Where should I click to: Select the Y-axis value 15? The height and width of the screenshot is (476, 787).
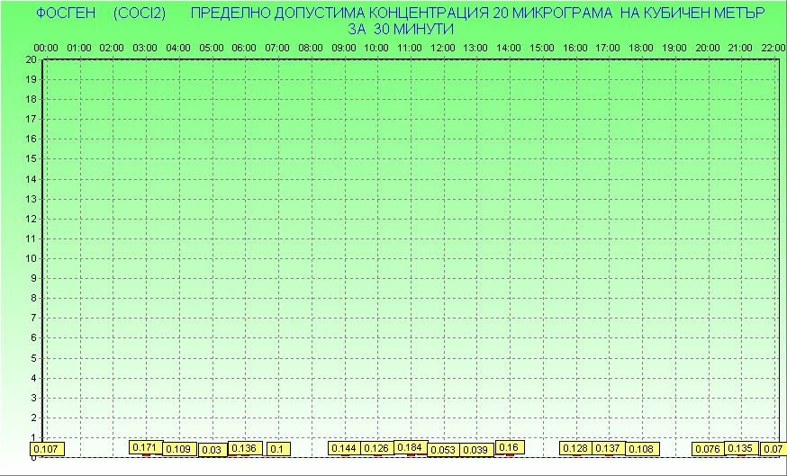pyautogui.click(x=31, y=158)
